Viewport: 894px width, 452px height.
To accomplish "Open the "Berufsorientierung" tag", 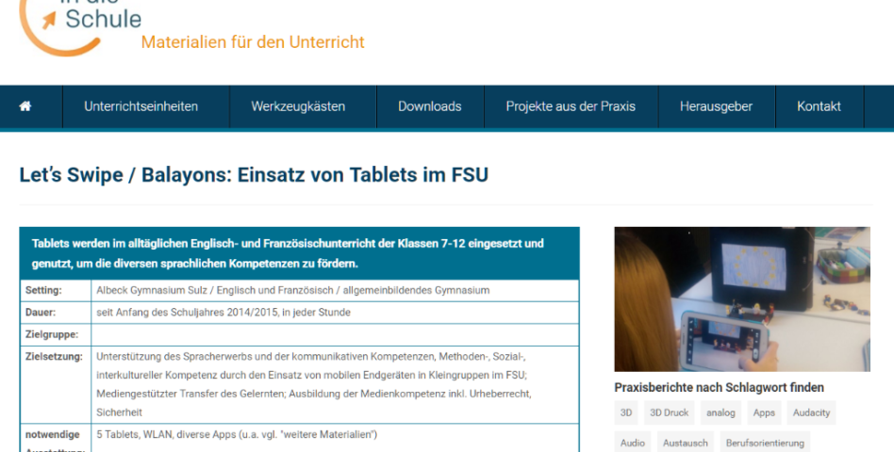I will [765, 443].
